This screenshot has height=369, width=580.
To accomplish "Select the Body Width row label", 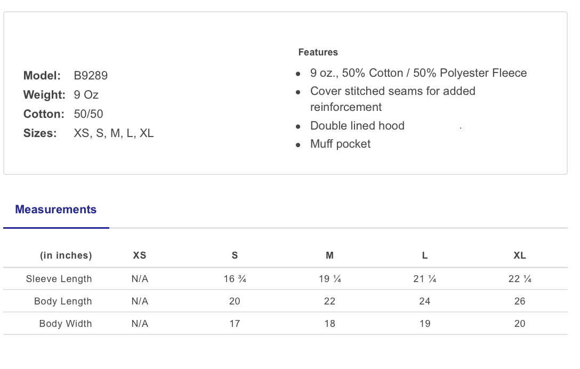I will click(x=66, y=324).
